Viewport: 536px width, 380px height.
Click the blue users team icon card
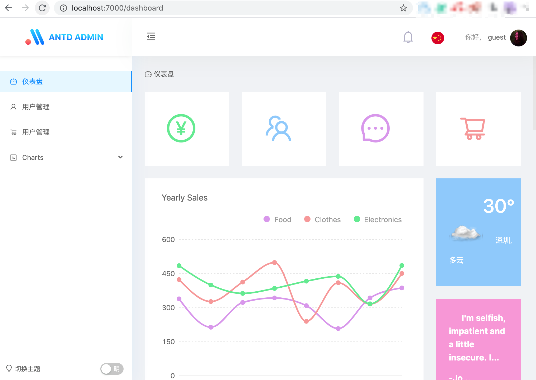[x=278, y=128]
